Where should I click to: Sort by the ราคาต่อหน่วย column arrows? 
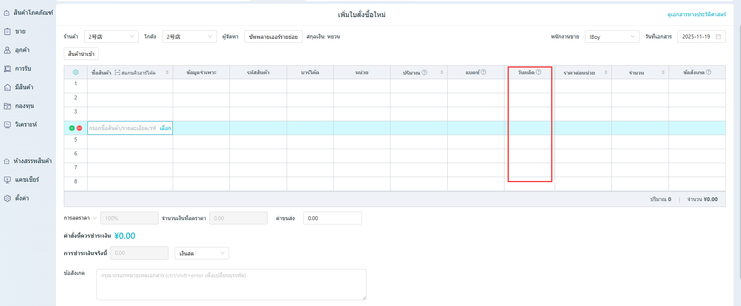pos(606,73)
